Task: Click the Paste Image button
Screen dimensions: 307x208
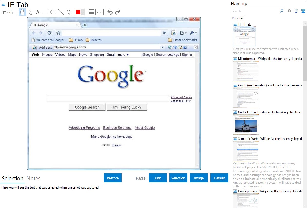Action: [199, 178]
